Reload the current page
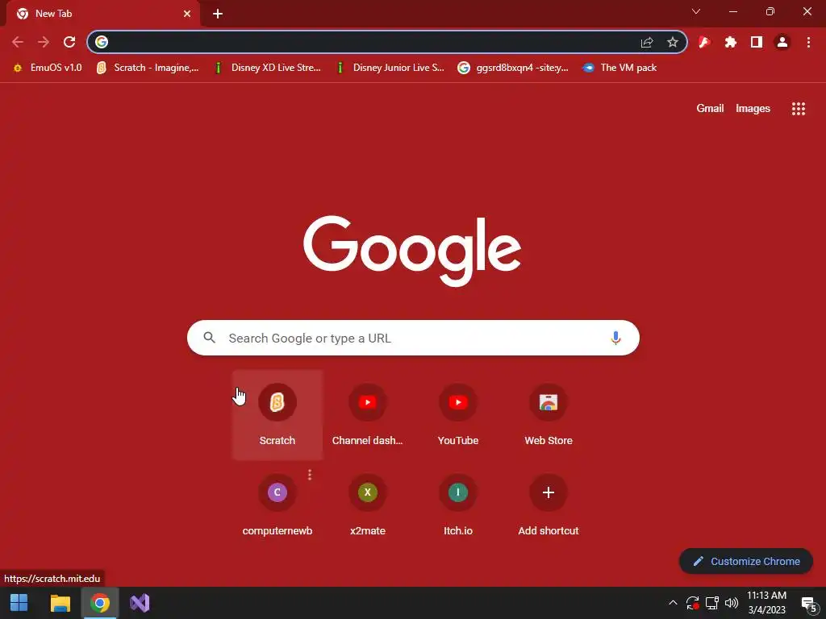The height and width of the screenshot is (619, 826). point(69,42)
